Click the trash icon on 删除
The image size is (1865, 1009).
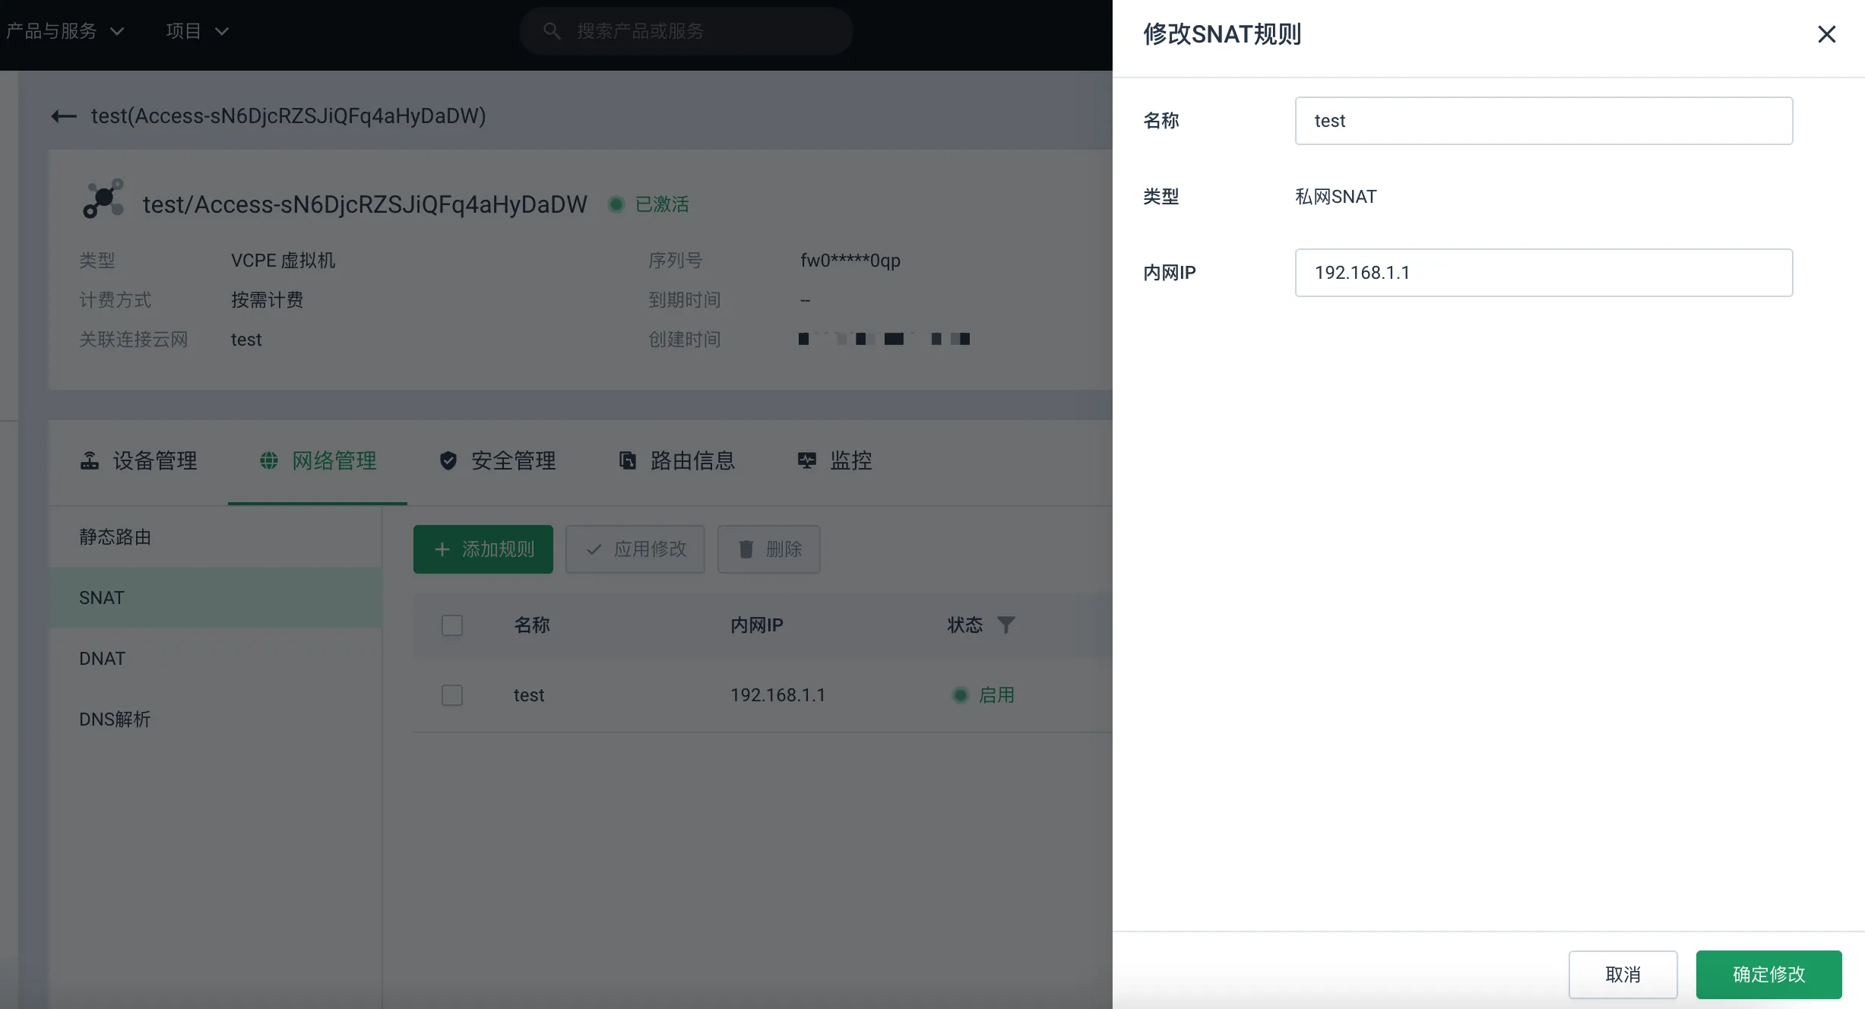pyautogui.click(x=746, y=549)
